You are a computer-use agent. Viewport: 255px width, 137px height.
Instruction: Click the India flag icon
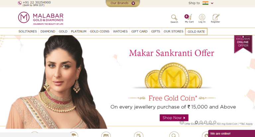206,3
